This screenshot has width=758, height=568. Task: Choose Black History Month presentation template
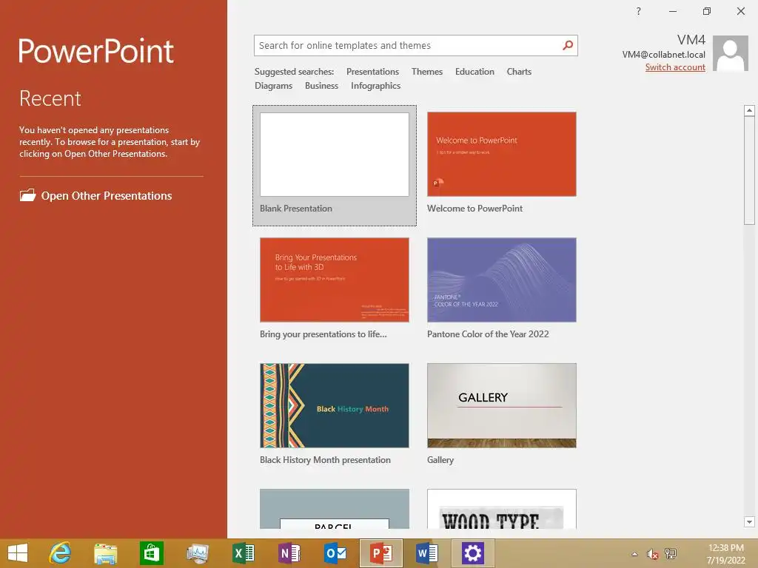334,405
